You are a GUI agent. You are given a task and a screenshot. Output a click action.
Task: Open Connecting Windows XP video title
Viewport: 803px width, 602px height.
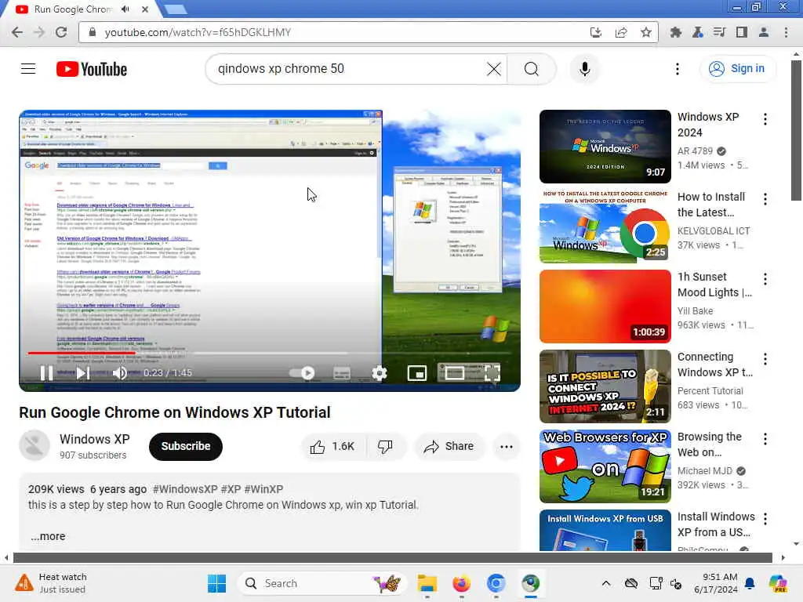(715, 364)
